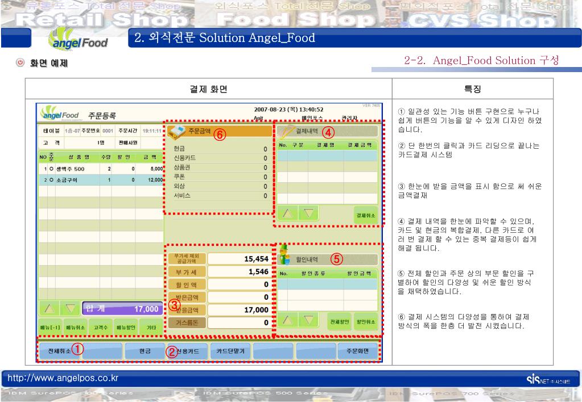Select 신용카드 in the bottom button bar
Image resolution: width=582 pixels, height=402 pixels.
[x=188, y=351]
